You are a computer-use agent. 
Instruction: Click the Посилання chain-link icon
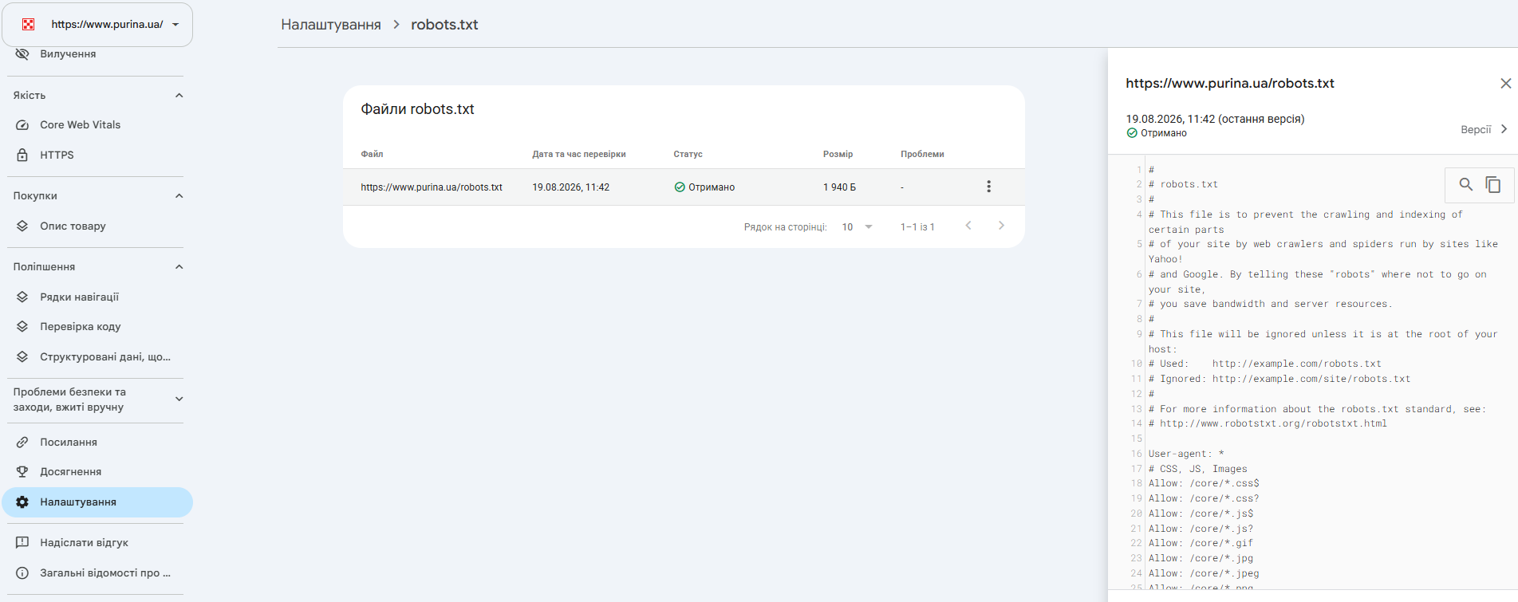[22, 443]
